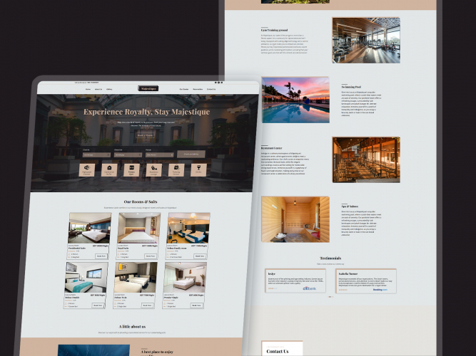Click Book Now on Deluxe Double card

point(98,305)
